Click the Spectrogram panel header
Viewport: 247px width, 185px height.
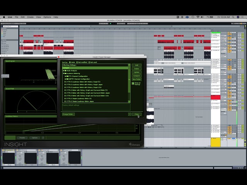tap(31, 61)
